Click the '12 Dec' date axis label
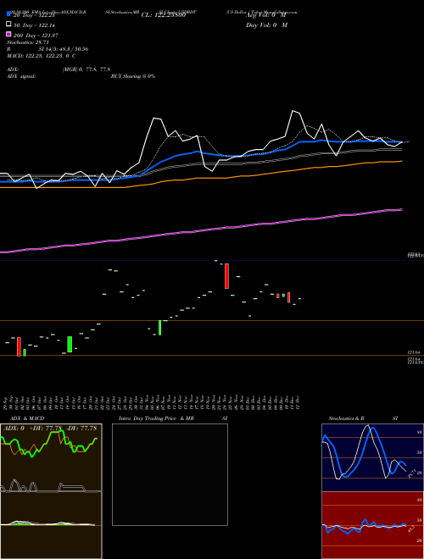The height and width of the screenshot is (559, 424). (x=298, y=402)
